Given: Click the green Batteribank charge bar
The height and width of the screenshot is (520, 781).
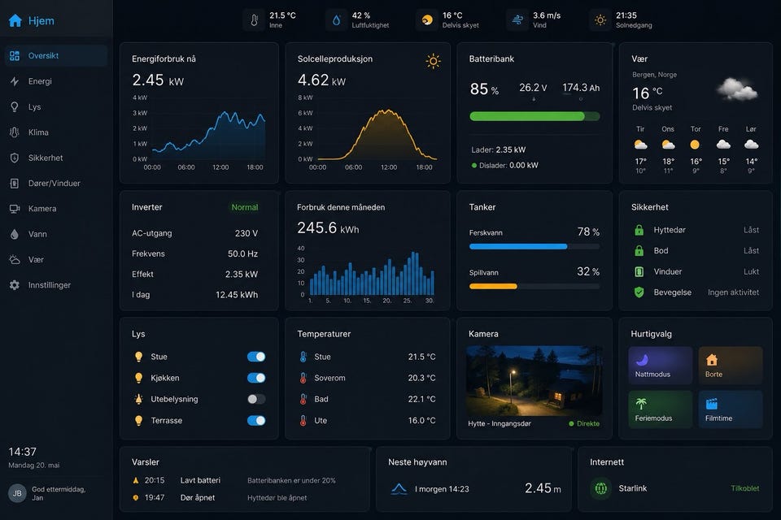Looking at the screenshot, I should pyautogui.click(x=534, y=116).
